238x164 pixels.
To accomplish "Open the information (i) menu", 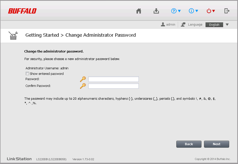I will (193, 11).
